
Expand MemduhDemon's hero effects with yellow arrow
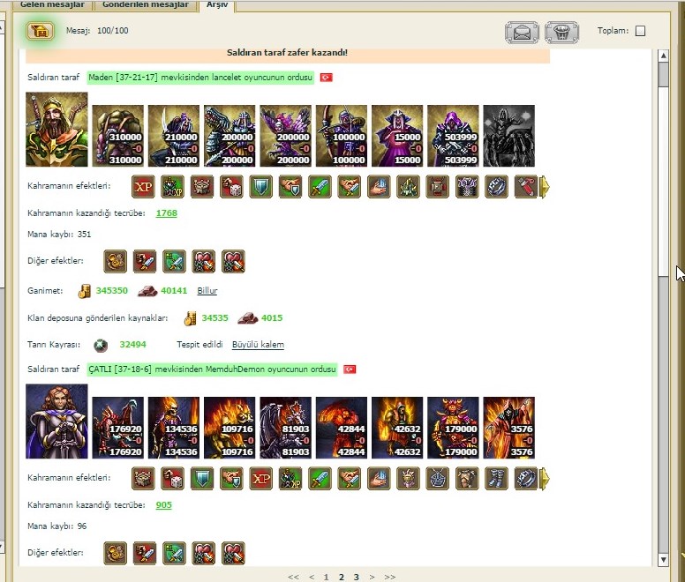[545, 478]
